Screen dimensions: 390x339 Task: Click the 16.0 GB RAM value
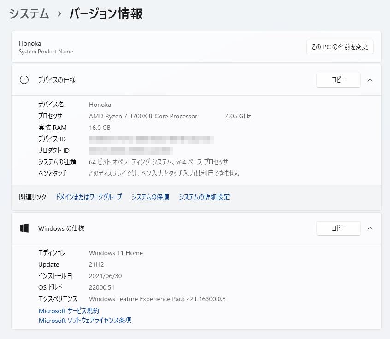[x=100, y=128]
